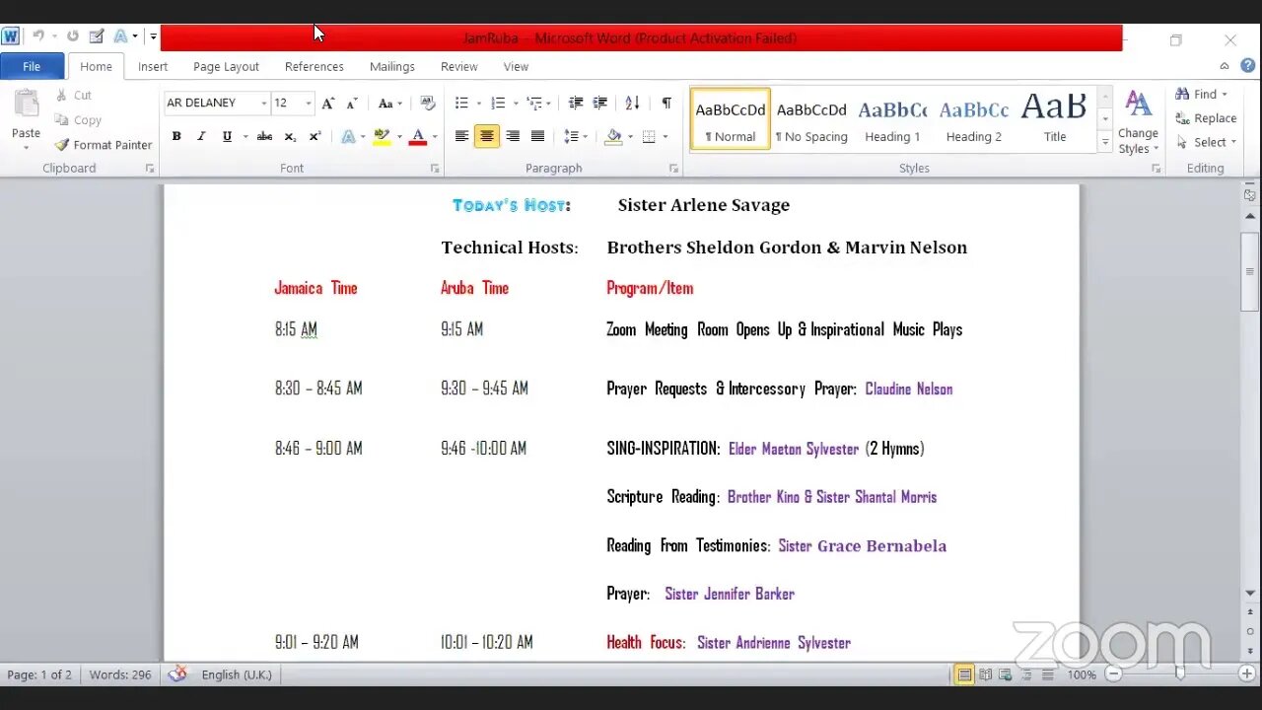
Task: Open Word Help question mark
Action: coord(1246,66)
